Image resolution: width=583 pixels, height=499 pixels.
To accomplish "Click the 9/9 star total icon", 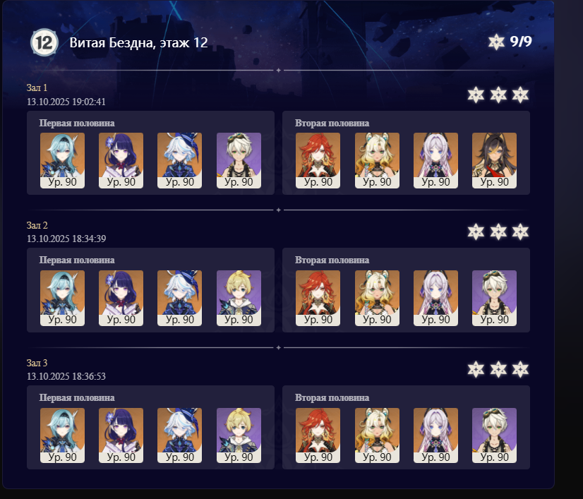I will (496, 42).
